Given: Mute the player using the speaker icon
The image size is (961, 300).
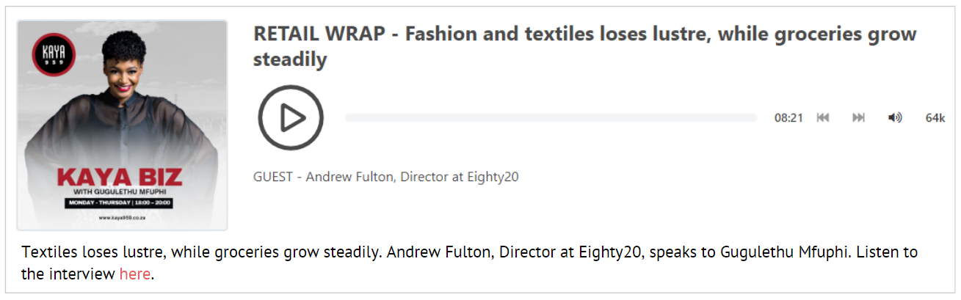Looking at the screenshot, I should click(x=895, y=118).
